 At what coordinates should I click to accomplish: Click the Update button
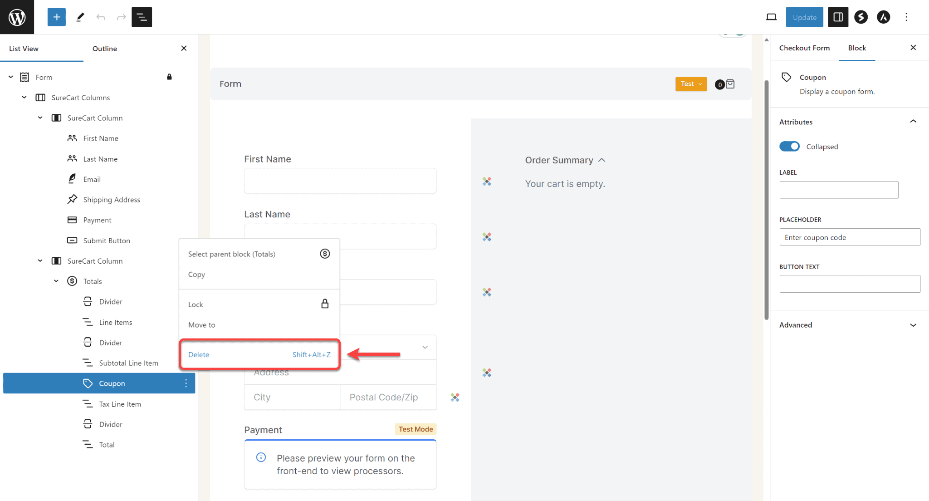click(x=804, y=17)
